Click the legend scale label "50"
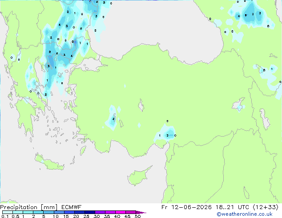Image resolution: width=282 pixels, height=218 pixels. (x=138, y=216)
